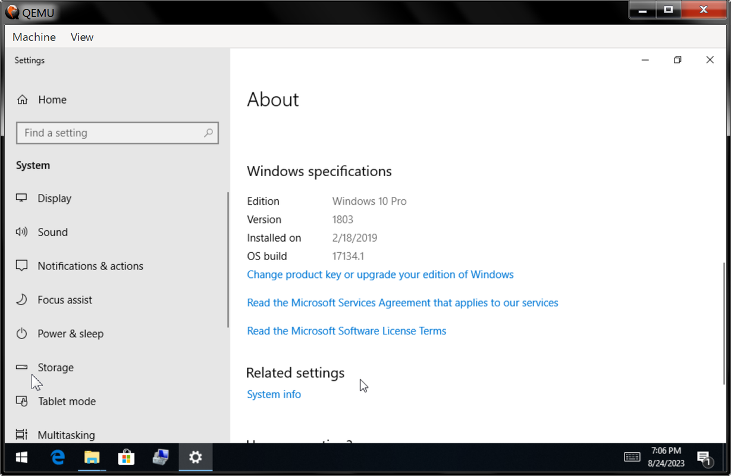Click the Windows 10 Pro edition value
The image size is (731, 476).
click(369, 201)
